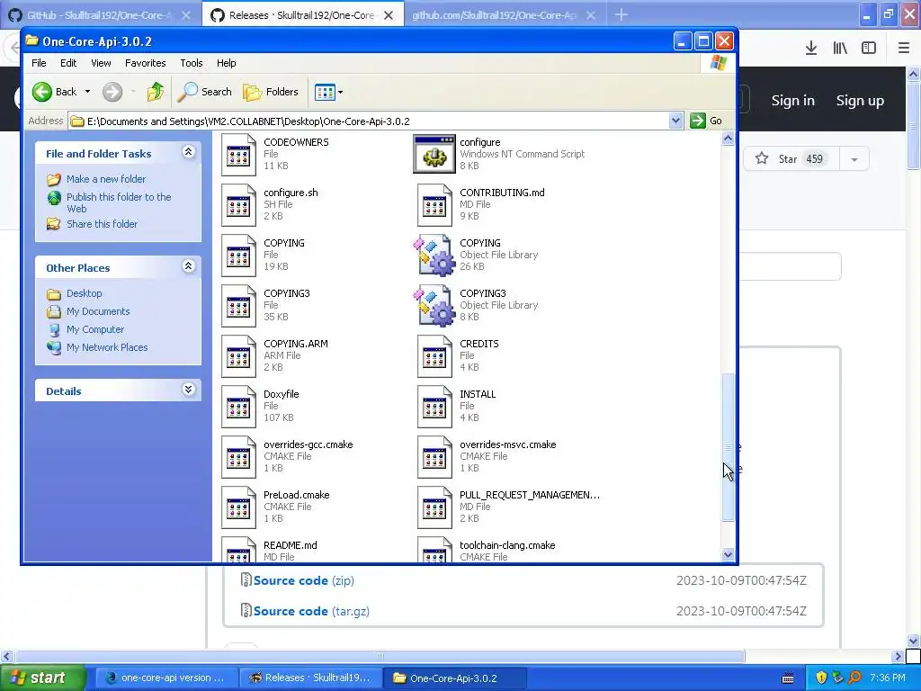Open the Windows start button

43,678
